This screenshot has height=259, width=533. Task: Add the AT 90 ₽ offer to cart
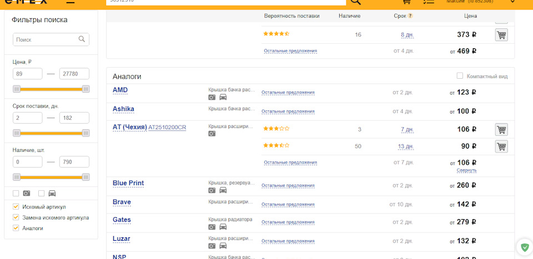[x=501, y=146]
